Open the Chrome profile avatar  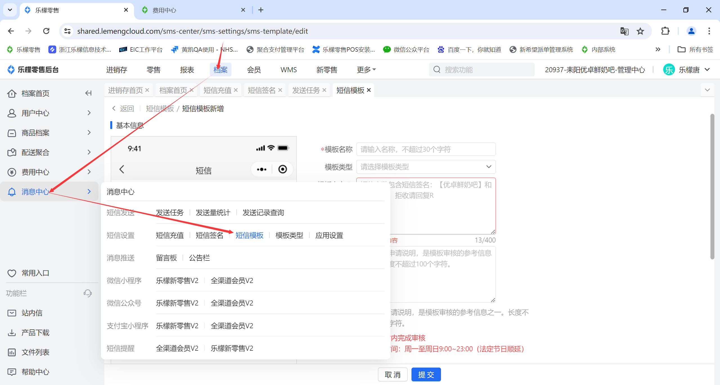click(x=691, y=31)
